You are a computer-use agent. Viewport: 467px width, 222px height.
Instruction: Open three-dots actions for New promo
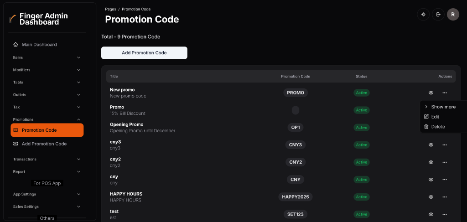pos(445,93)
